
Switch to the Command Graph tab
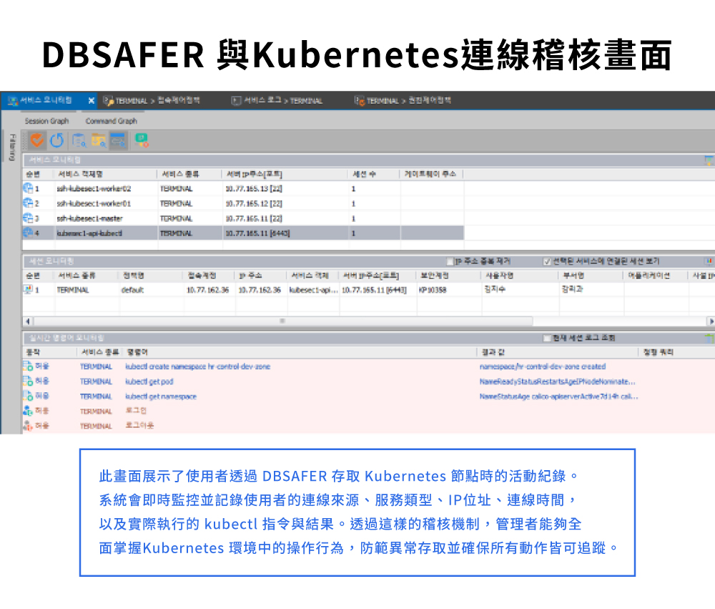[112, 121]
